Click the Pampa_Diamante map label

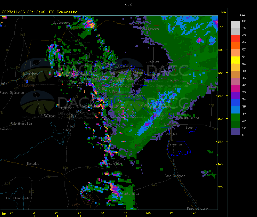click(x=12, y=93)
